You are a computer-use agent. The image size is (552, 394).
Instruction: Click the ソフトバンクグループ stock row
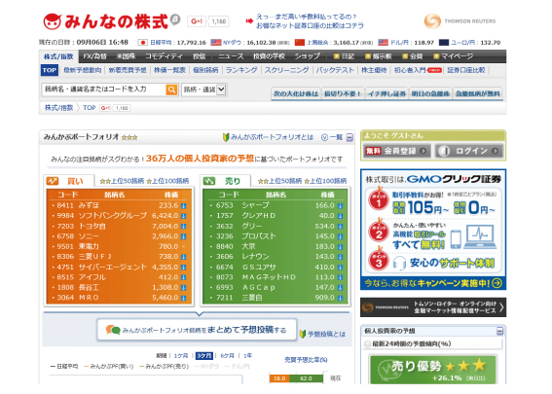pyautogui.click(x=119, y=216)
